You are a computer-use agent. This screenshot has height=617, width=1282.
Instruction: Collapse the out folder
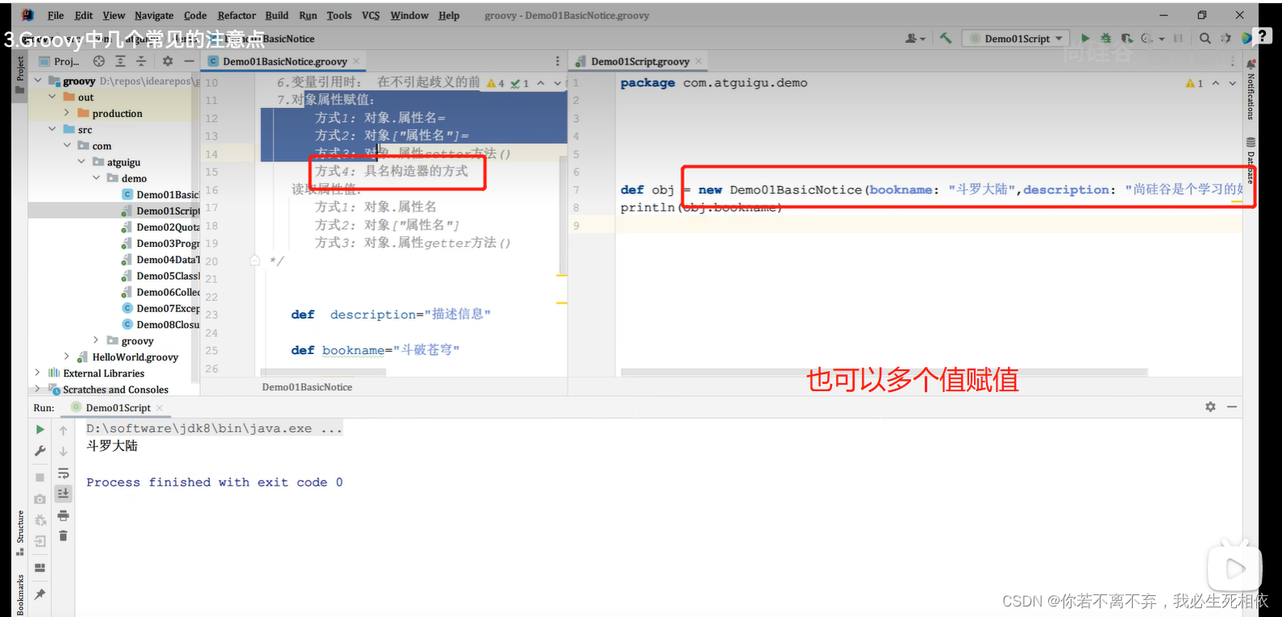tap(52, 97)
